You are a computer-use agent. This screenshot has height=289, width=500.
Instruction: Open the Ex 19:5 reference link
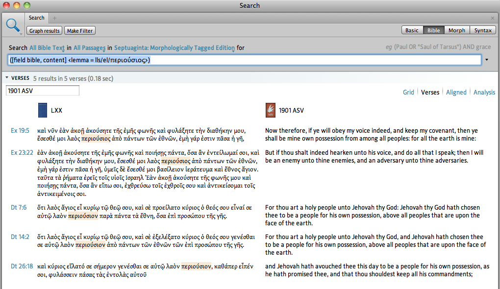(x=20, y=130)
